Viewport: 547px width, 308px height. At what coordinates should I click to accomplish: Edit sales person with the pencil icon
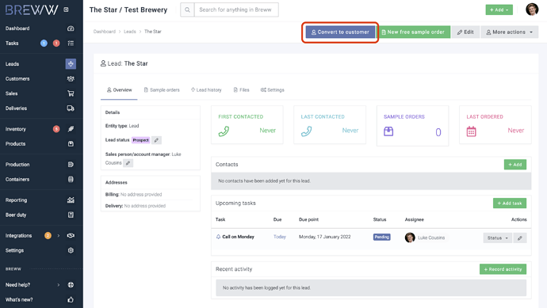point(128,163)
